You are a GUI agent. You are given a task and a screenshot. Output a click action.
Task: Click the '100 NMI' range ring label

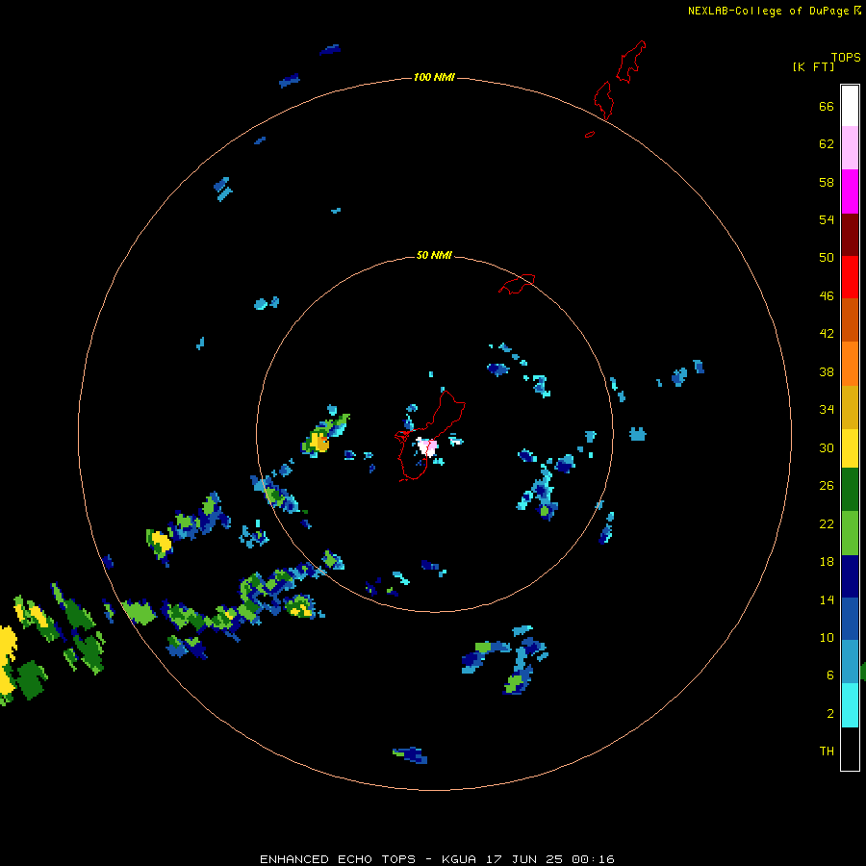(434, 77)
